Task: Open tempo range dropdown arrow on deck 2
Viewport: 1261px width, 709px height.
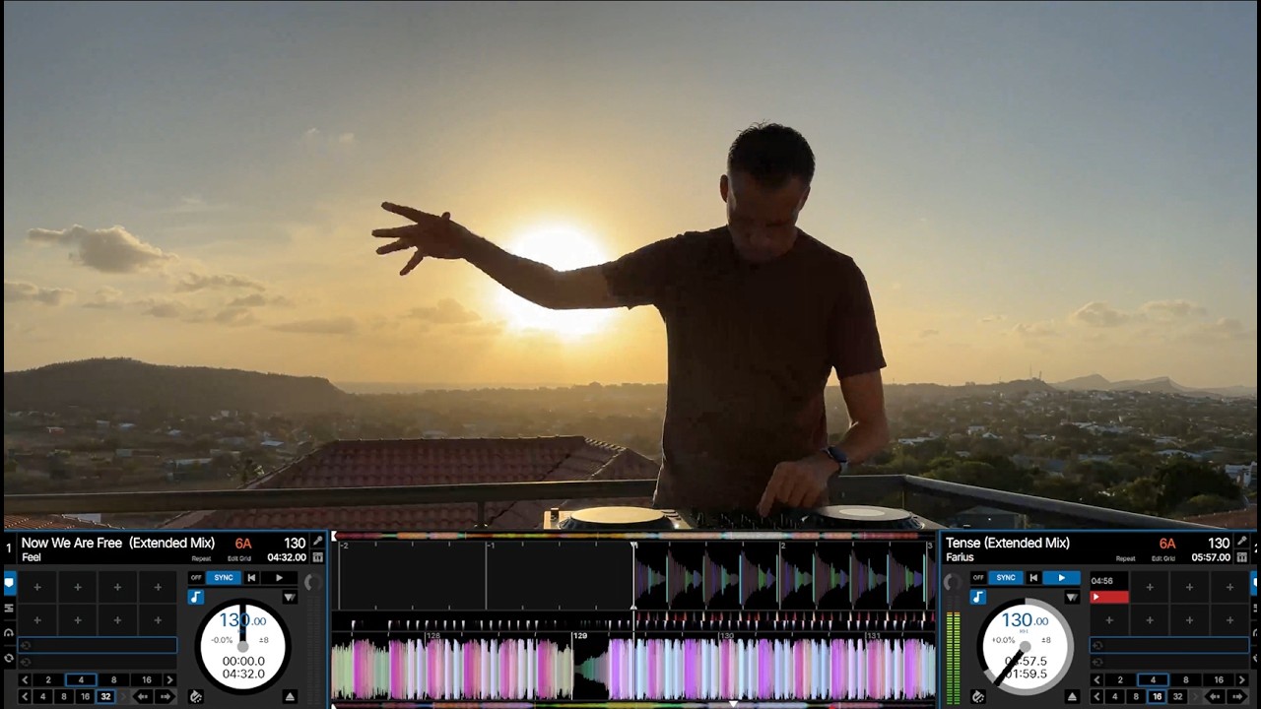Action: [x=1072, y=598]
